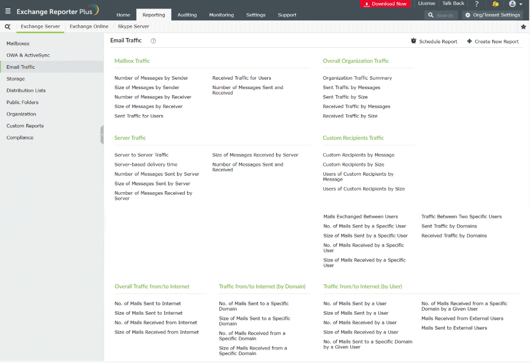
Task: Open the License page
Action: click(426, 4)
